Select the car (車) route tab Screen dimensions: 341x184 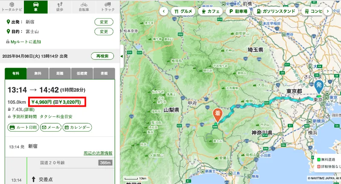(36, 7)
